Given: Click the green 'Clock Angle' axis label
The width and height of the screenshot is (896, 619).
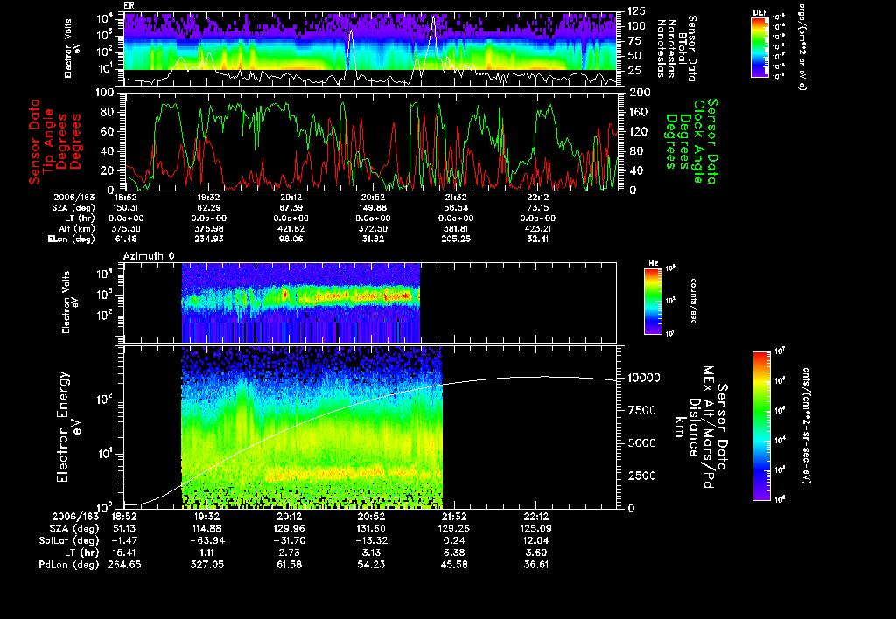Looking at the screenshot, I should [x=699, y=141].
